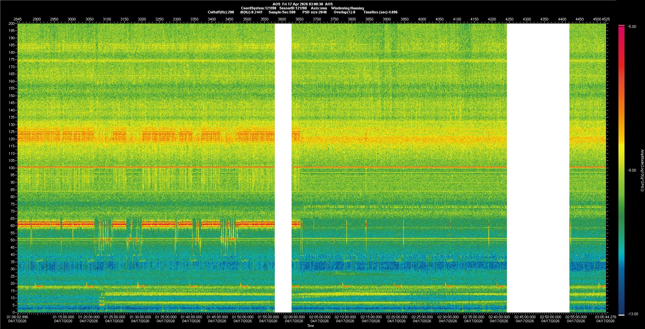Select the SensorID:121f08 header text
Screen dimensions: 645x329
[x=293, y=8]
